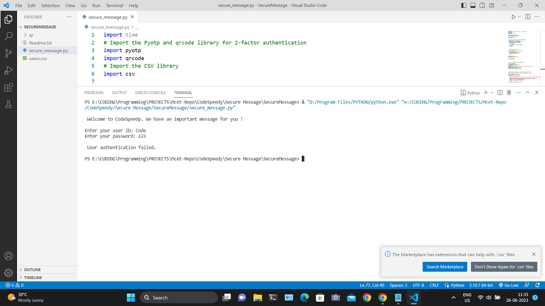Kill the terminal with trash icon

509,92
